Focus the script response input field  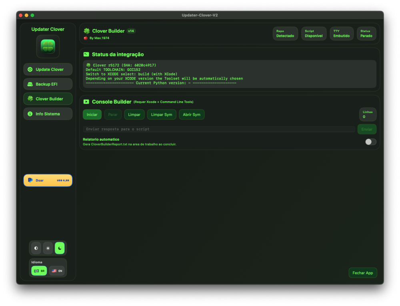click(x=219, y=129)
